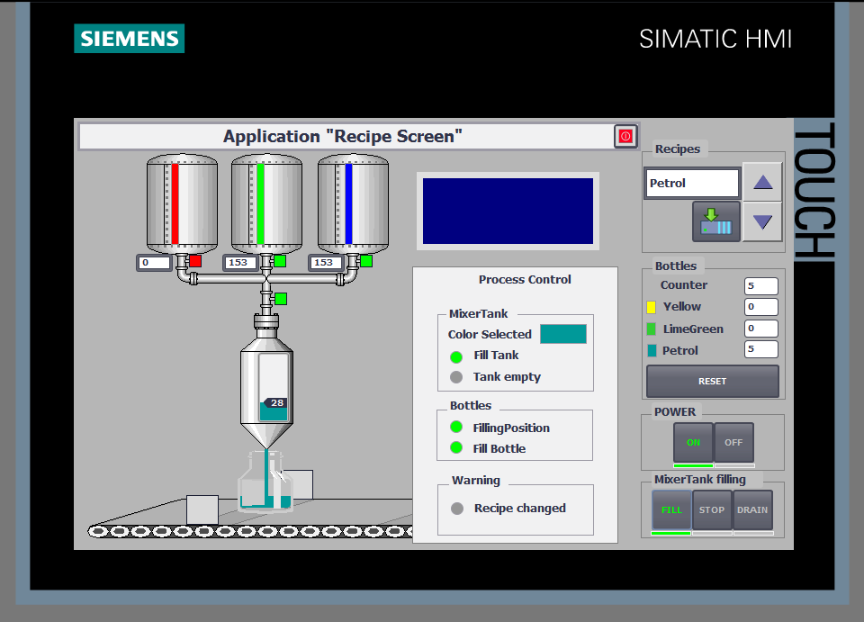Click the mixer tank level gauge
The image size is (864, 622).
pyautogui.click(x=274, y=387)
